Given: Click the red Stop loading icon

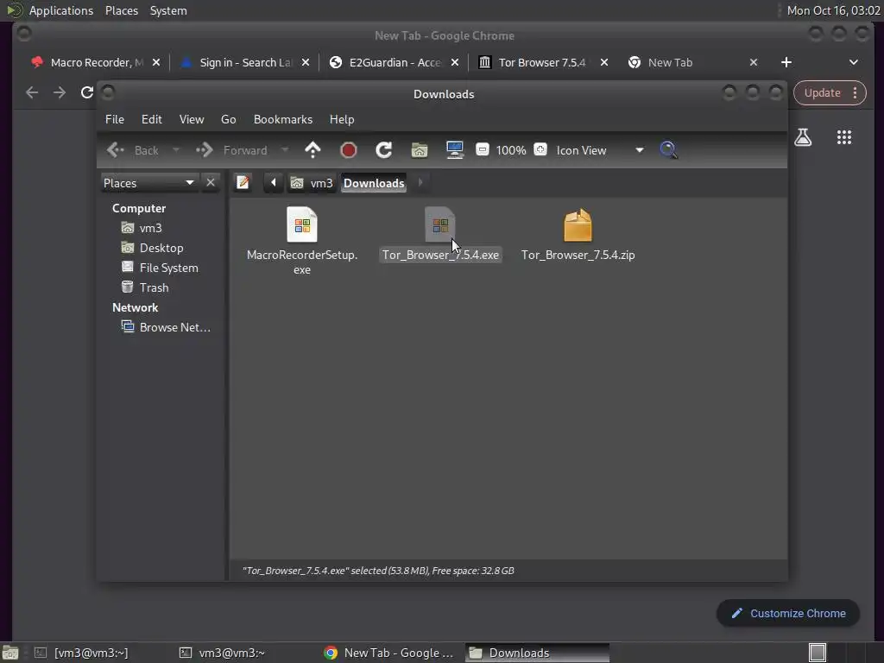Looking at the screenshot, I should click(x=349, y=150).
